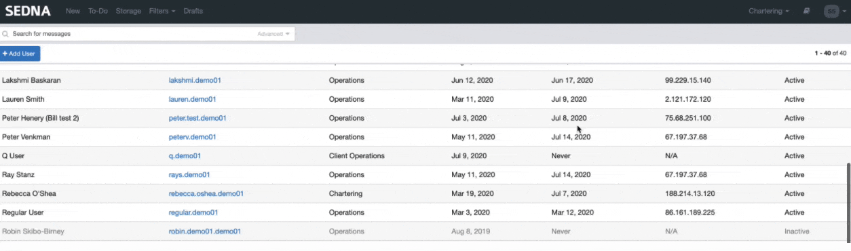Click Mar 12, 2020 last login date
851x251 pixels.
572,213
